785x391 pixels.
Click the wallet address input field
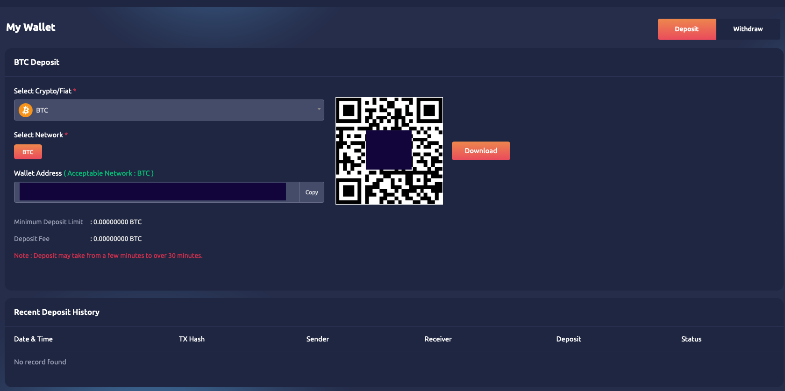point(157,192)
